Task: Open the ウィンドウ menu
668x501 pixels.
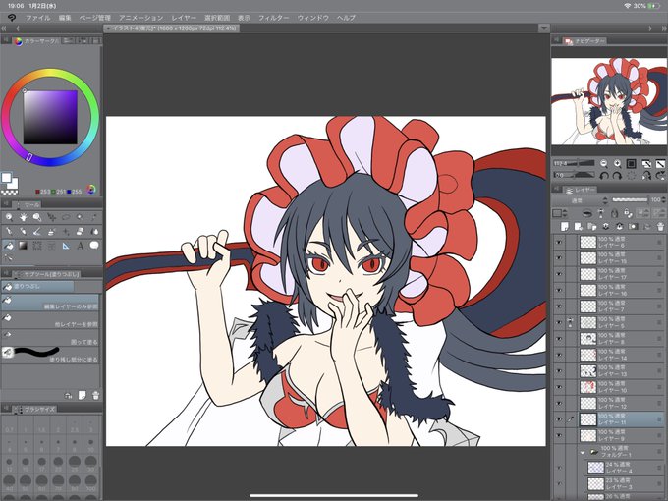Action: (313, 18)
